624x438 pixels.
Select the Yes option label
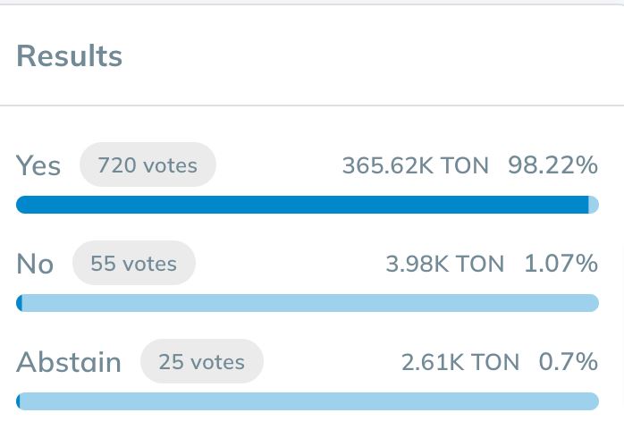[x=38, y=165]
